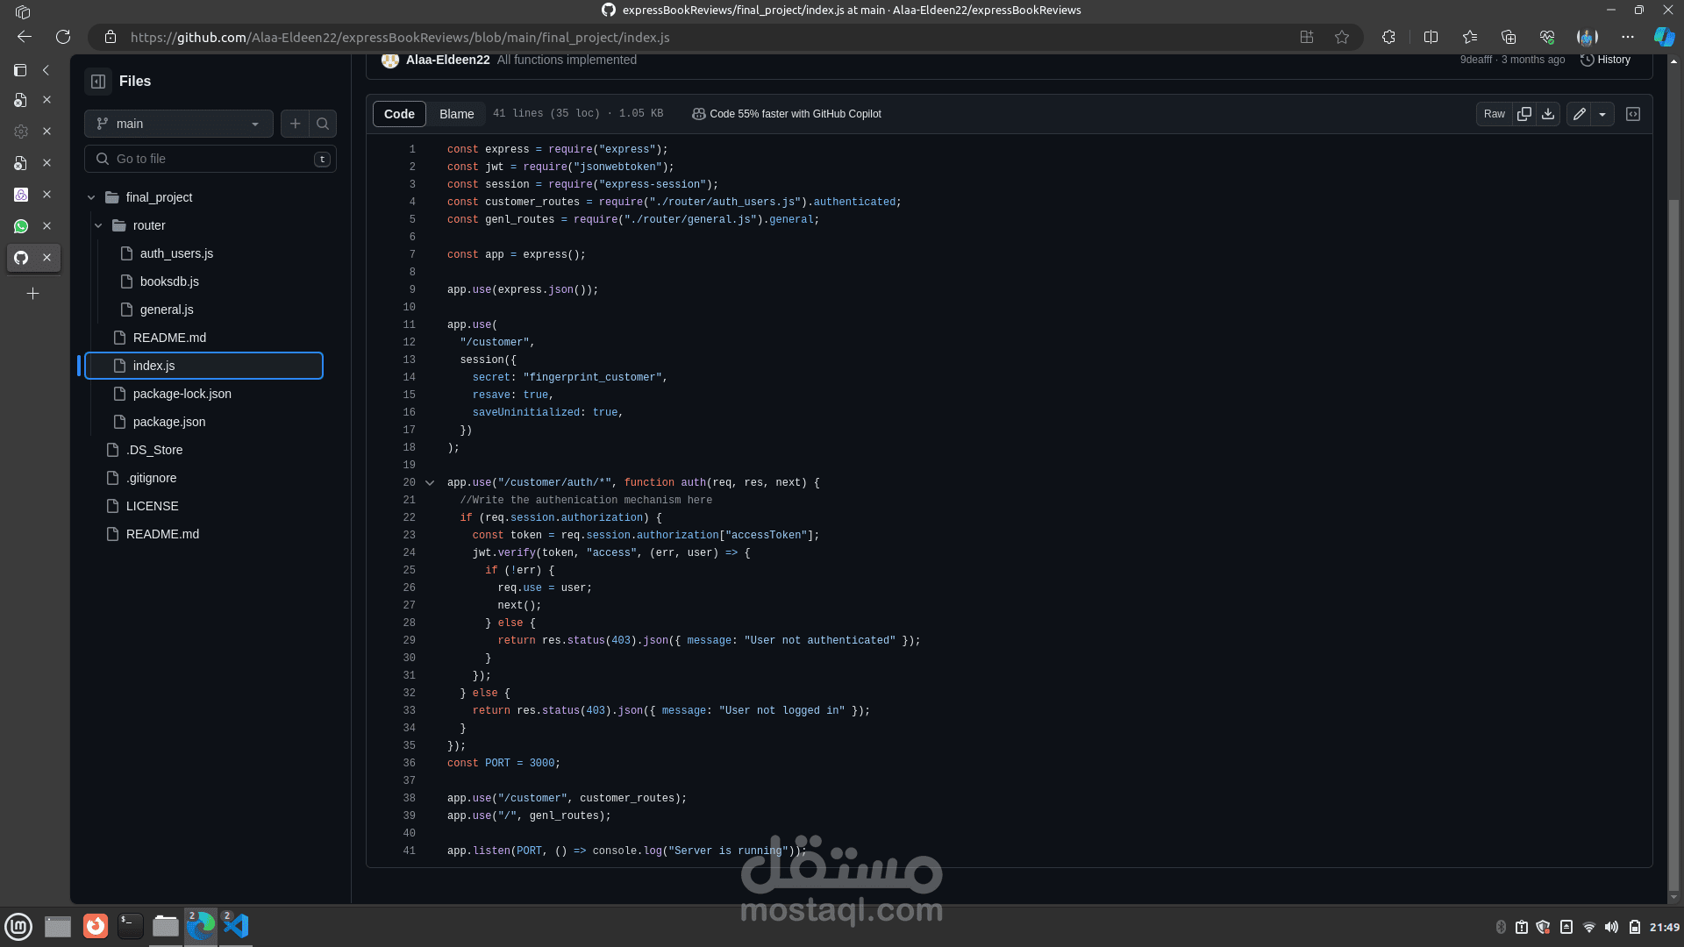Focus the Go to file field

coord(210,159)
